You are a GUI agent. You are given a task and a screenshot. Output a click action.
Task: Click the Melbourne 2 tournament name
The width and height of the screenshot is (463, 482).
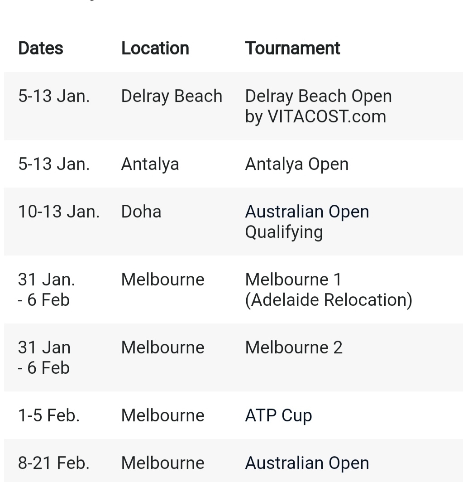[x=294, y=347]
